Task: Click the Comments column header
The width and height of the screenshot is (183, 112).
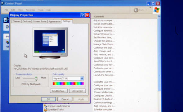Action: [x=99, y=16]
